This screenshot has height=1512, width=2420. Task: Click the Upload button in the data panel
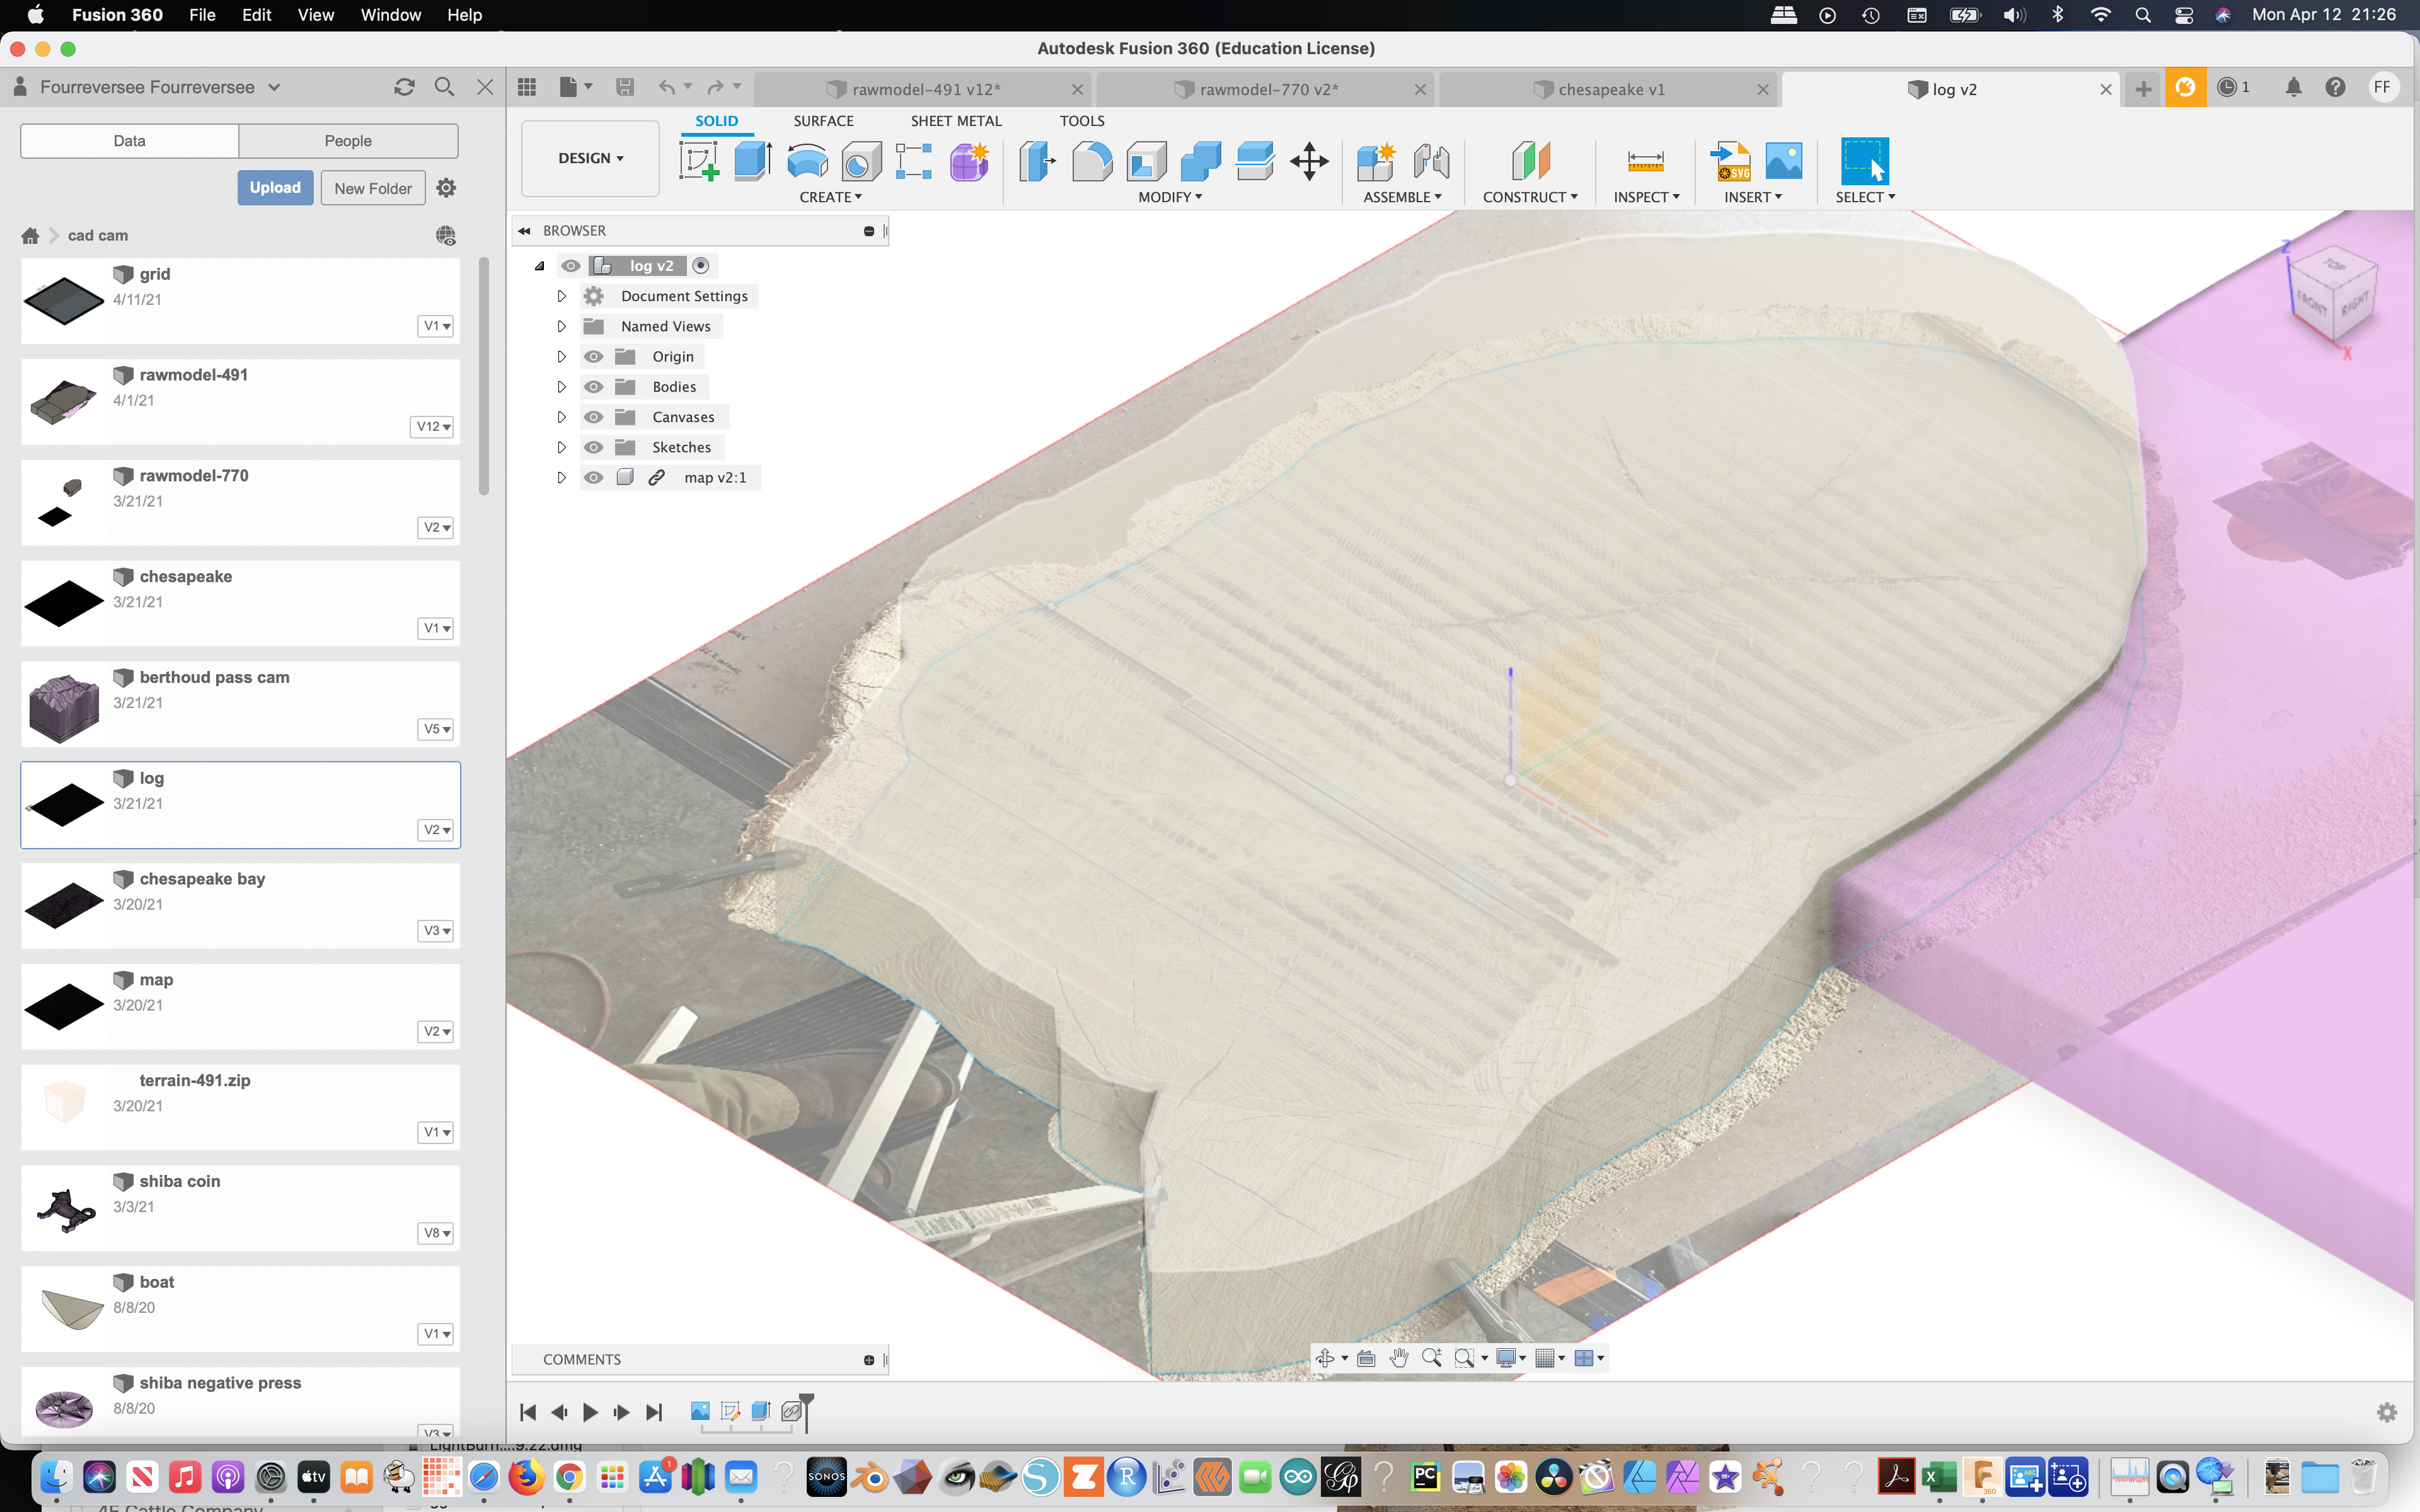pyautogui.click(x=276, y=187)
